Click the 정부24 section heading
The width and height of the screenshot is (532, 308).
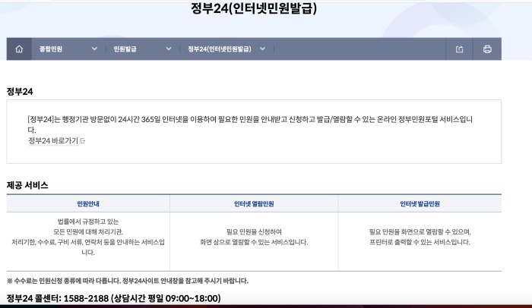[20, 92]
